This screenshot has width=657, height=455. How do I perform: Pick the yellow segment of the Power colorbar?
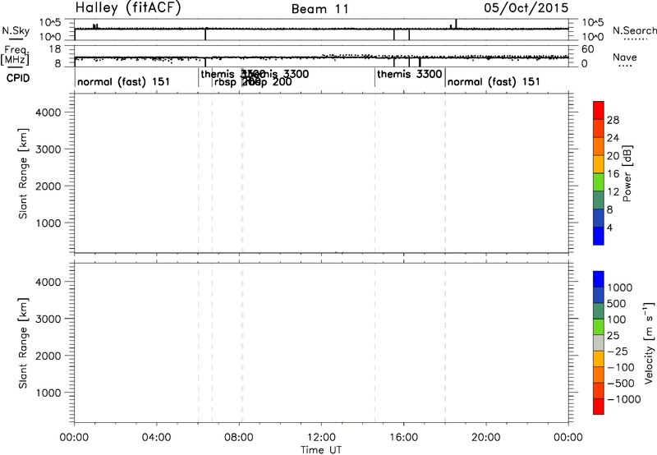coord(599,164)
